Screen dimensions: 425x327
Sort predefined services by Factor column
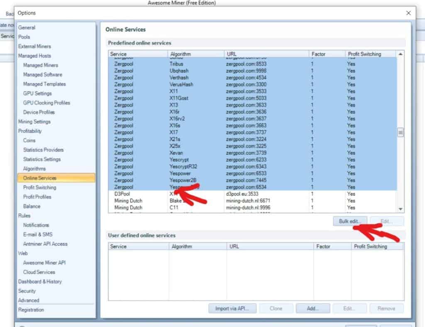coord(327,54)
